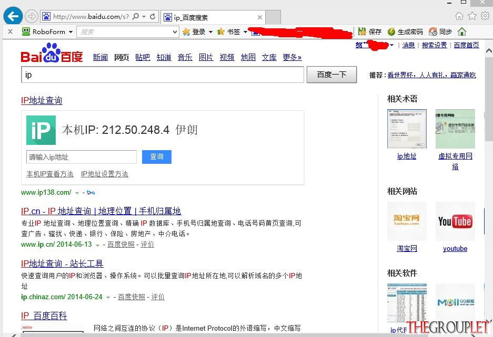Viewport: 493px width, 337px height.
Task: Open the 视频 video category
Action: (x=227, y=57)
